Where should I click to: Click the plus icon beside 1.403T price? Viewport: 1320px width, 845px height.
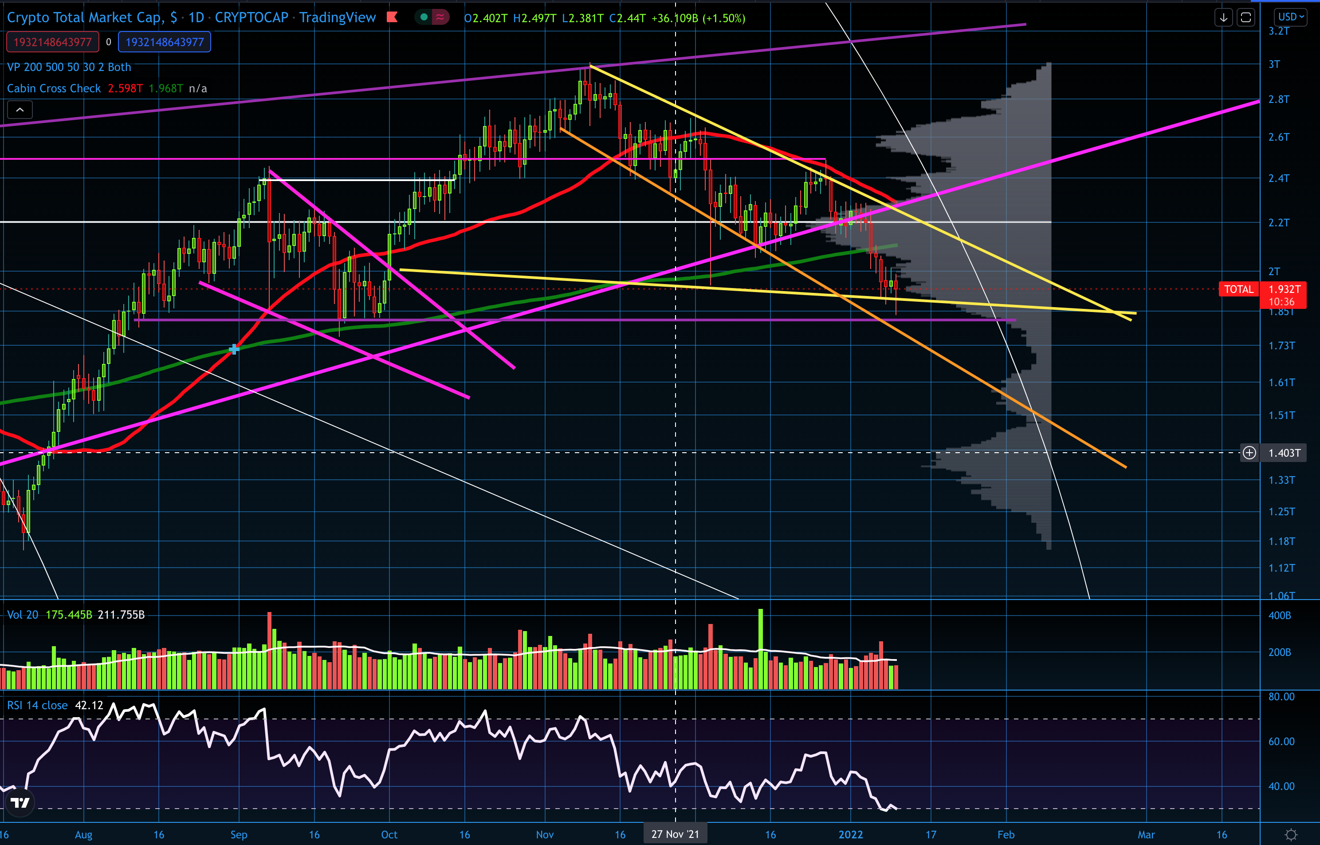(1249, 453)
